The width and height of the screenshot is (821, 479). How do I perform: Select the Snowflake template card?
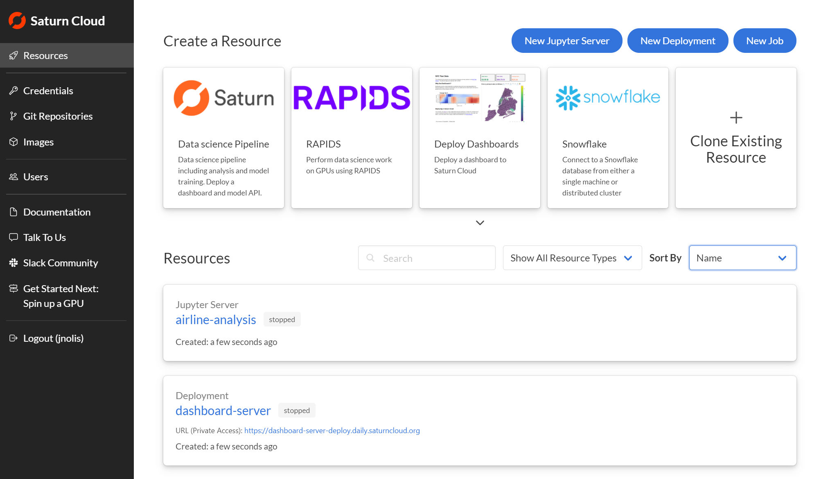607,138
